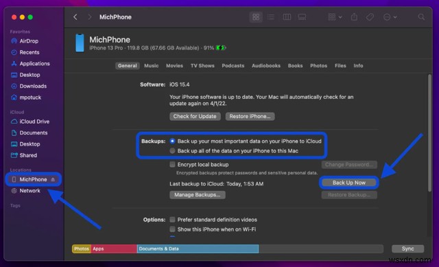Click the Tags toolbar icon
Image resolution: width=439 pixels, height=267 pixels.
click(370, 17)
